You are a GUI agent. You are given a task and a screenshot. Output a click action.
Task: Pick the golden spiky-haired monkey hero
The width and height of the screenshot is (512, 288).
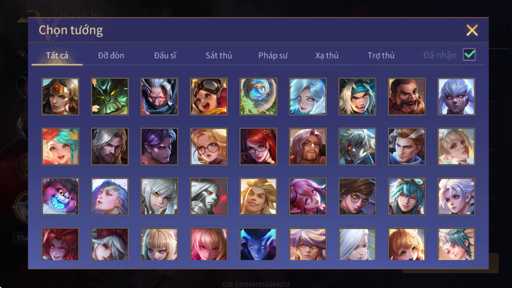pos(258,197)
